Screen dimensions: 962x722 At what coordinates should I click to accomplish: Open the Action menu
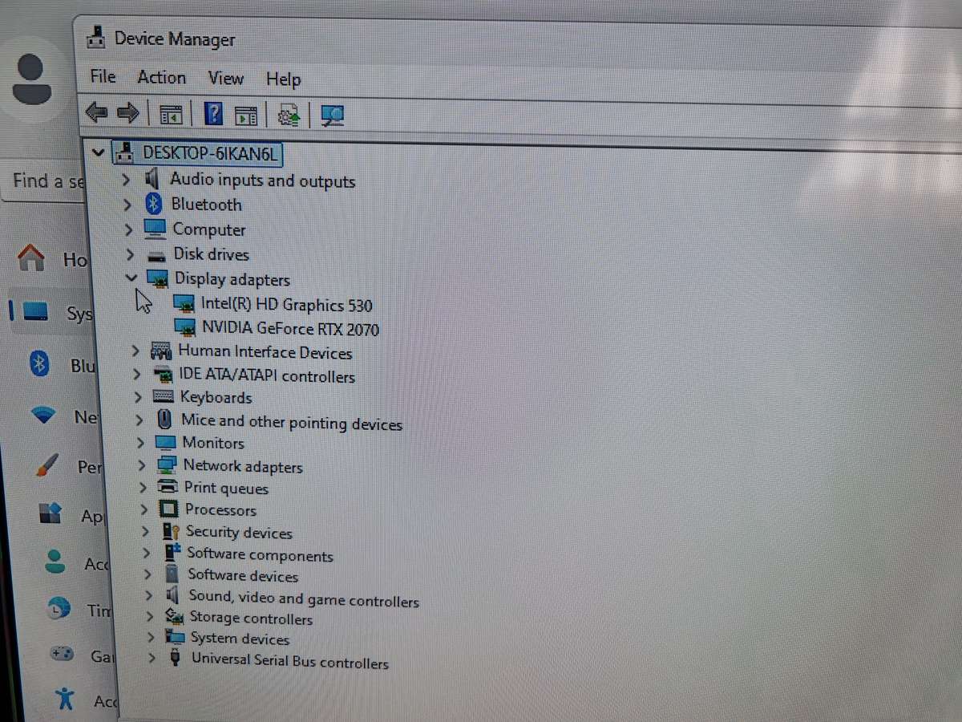pyautogui.click(x=161, y=77)
